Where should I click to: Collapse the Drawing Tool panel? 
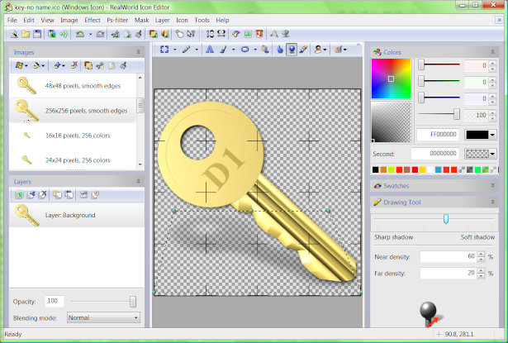(x=493, y=202)
